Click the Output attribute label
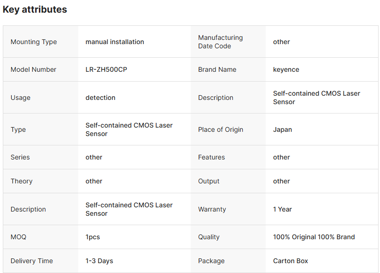This screenshot has width=380, height=273. (x=209, y=181)
